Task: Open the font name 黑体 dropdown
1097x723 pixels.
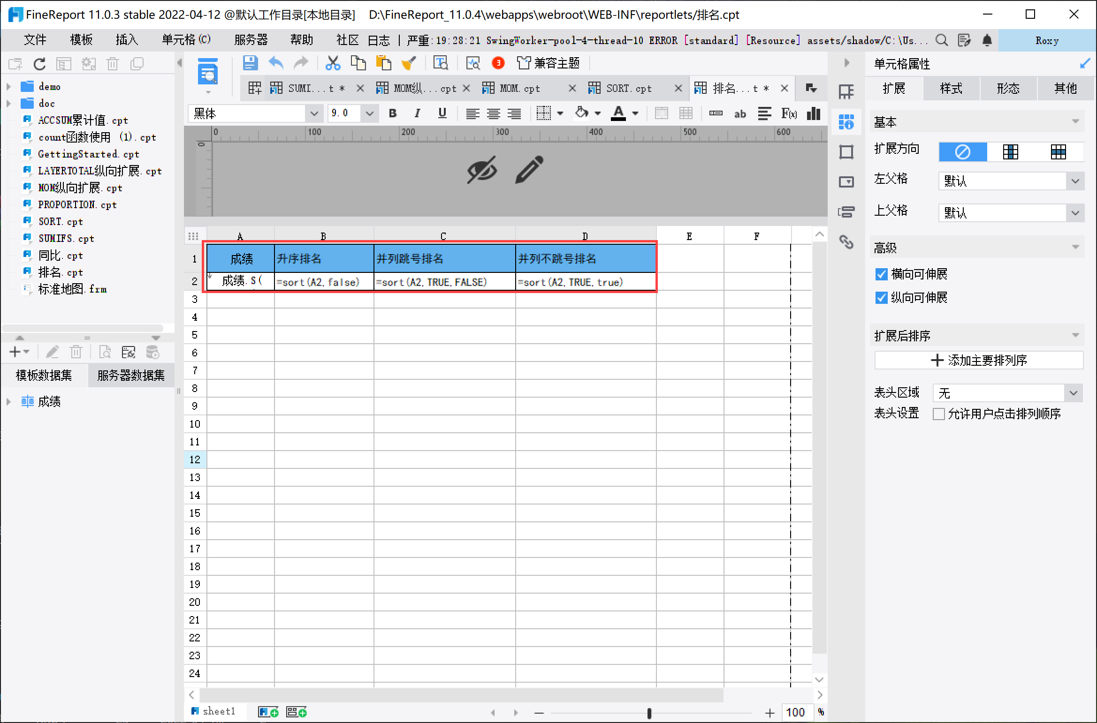Action: (314, 113)
